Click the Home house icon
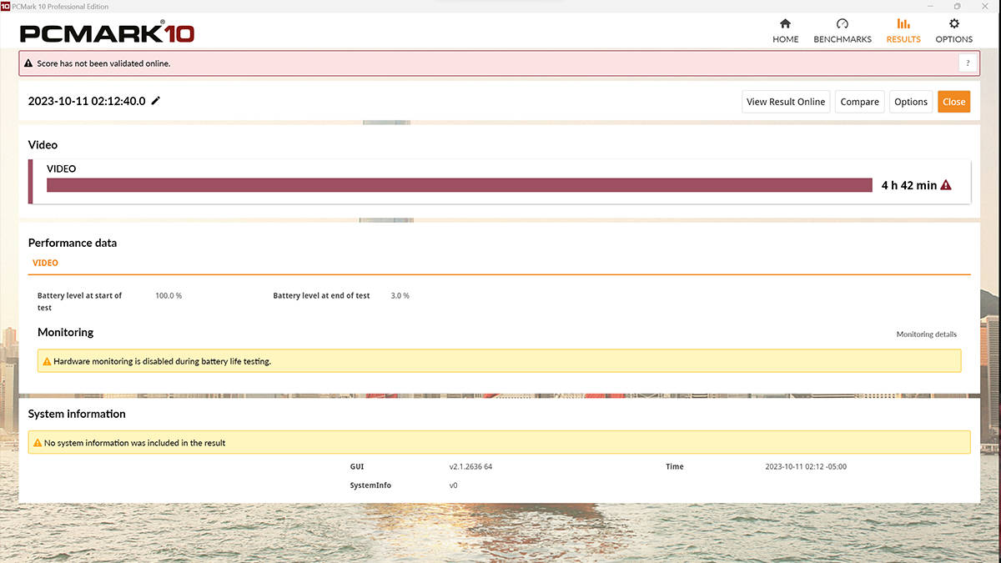Screen dimensions: 1001x563 click(785, 24)
